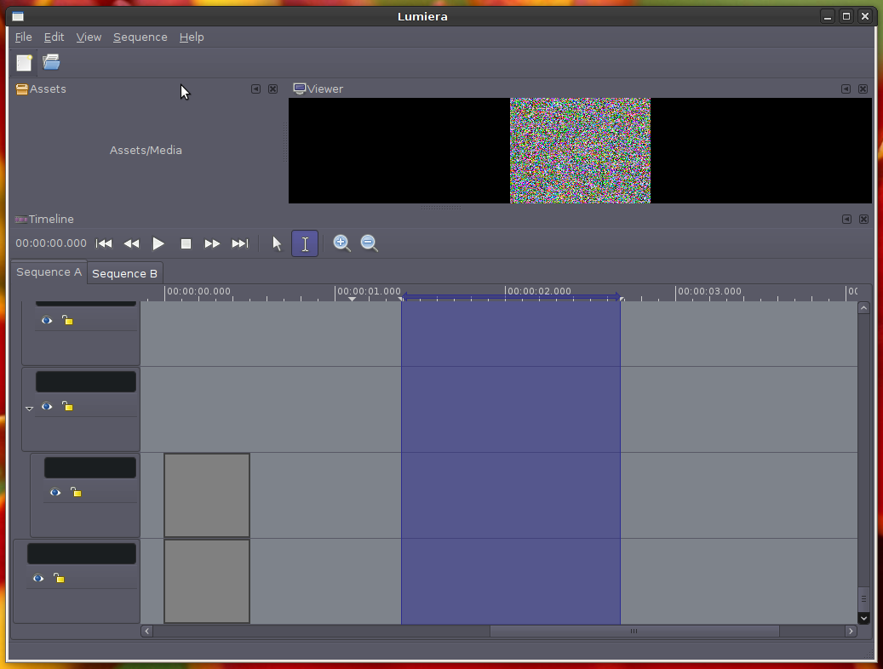Image resolution: width=883 pixels, height=669 pixels.
Task: Click the timeline vertical scrollbar down arrow
Action: point(863,618)
